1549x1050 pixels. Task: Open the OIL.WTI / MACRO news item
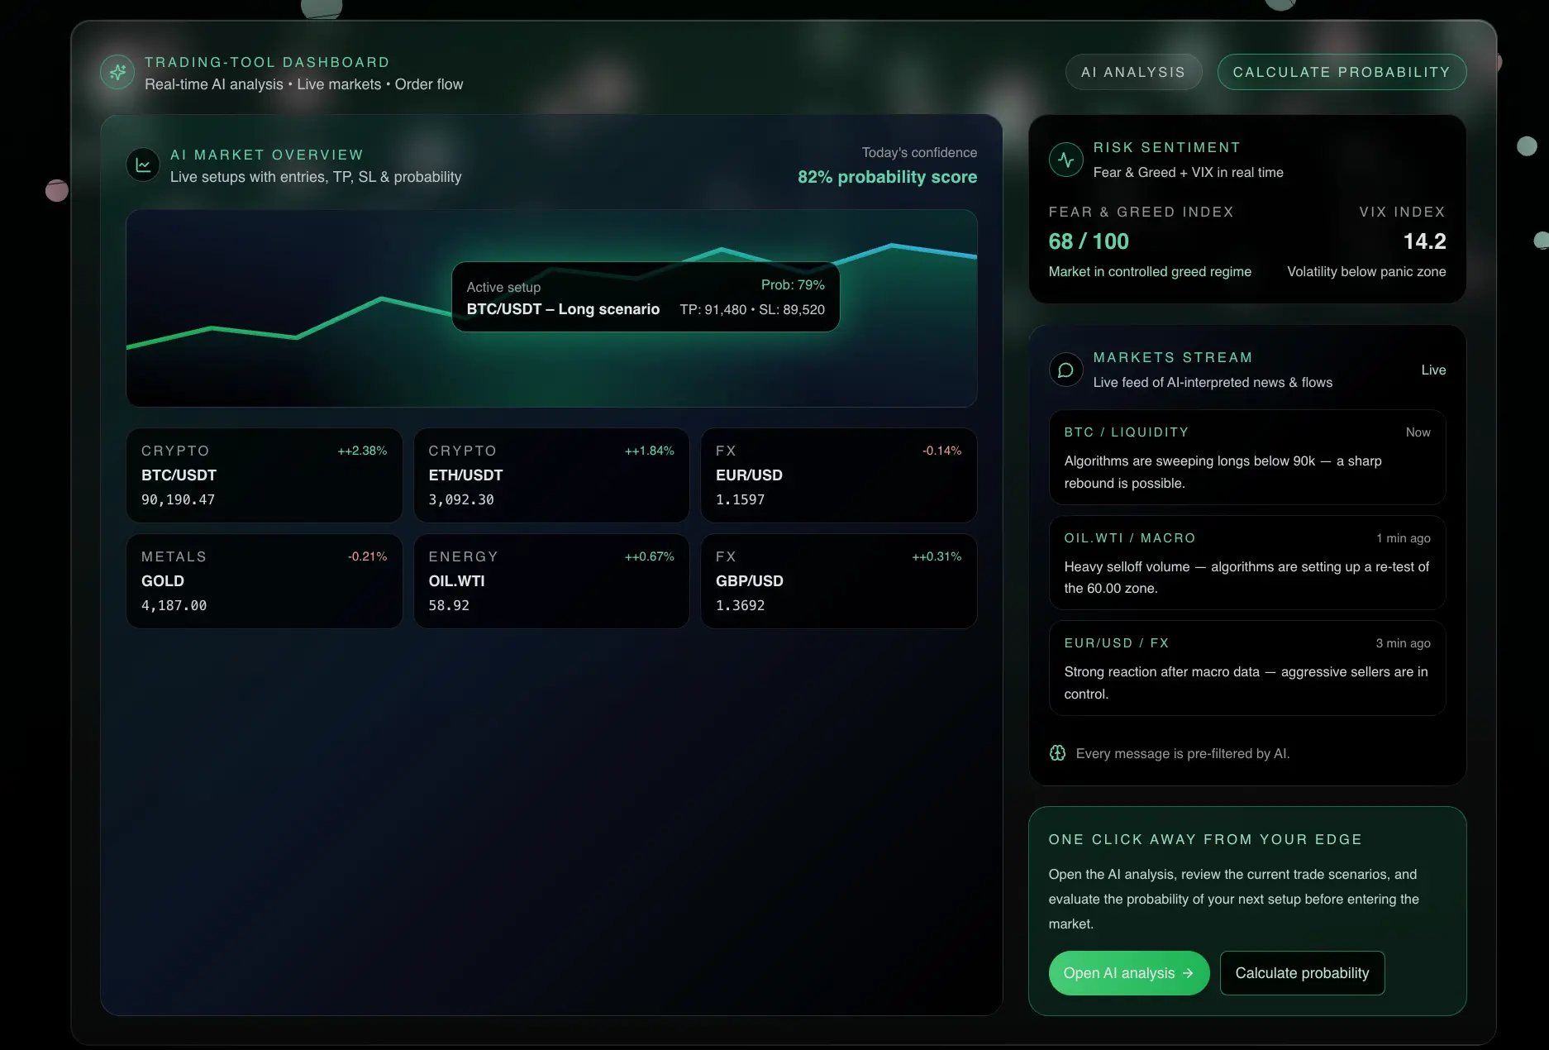click(1246, 563)
